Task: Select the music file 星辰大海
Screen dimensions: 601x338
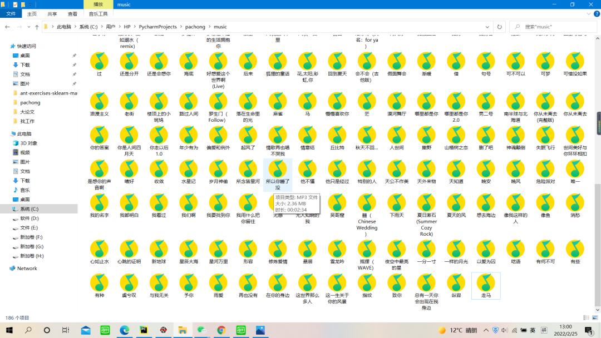Action: pos(189,251)
